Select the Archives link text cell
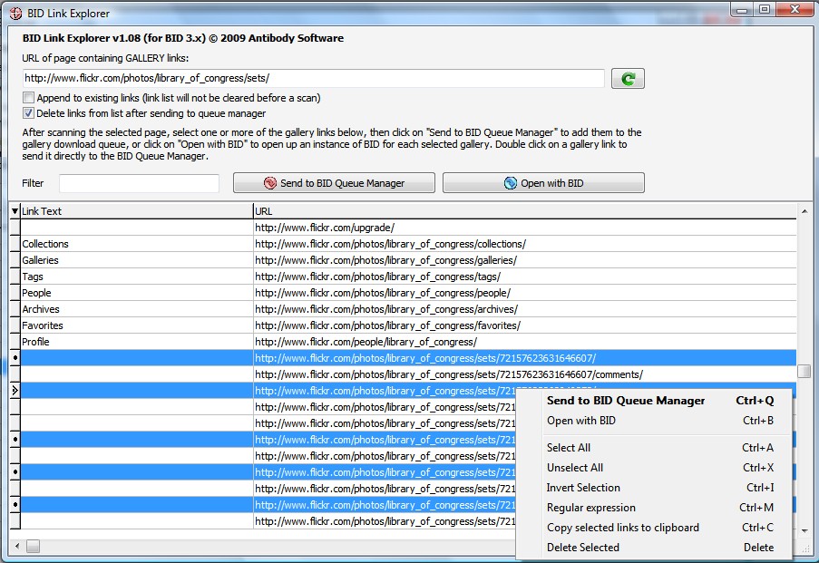This screenshot has width=819, height=563. coord(137,309)
